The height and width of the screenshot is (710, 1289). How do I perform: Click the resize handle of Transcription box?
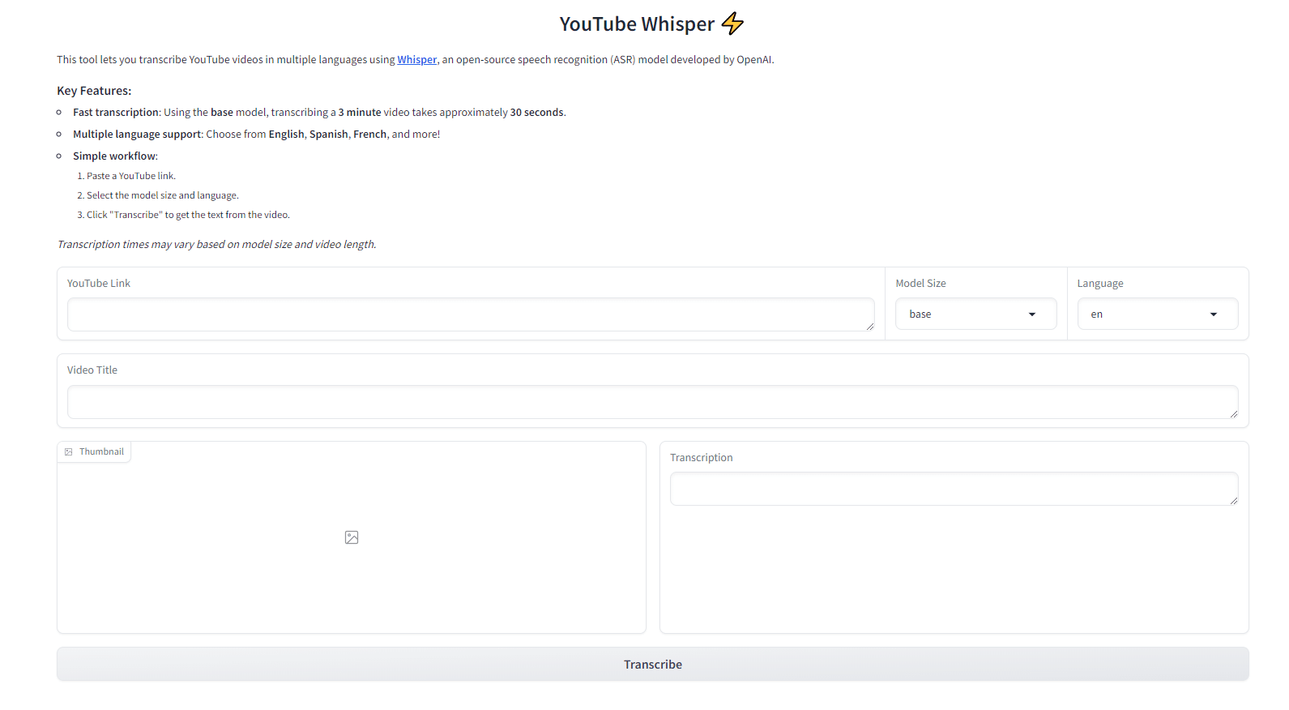1233,500
